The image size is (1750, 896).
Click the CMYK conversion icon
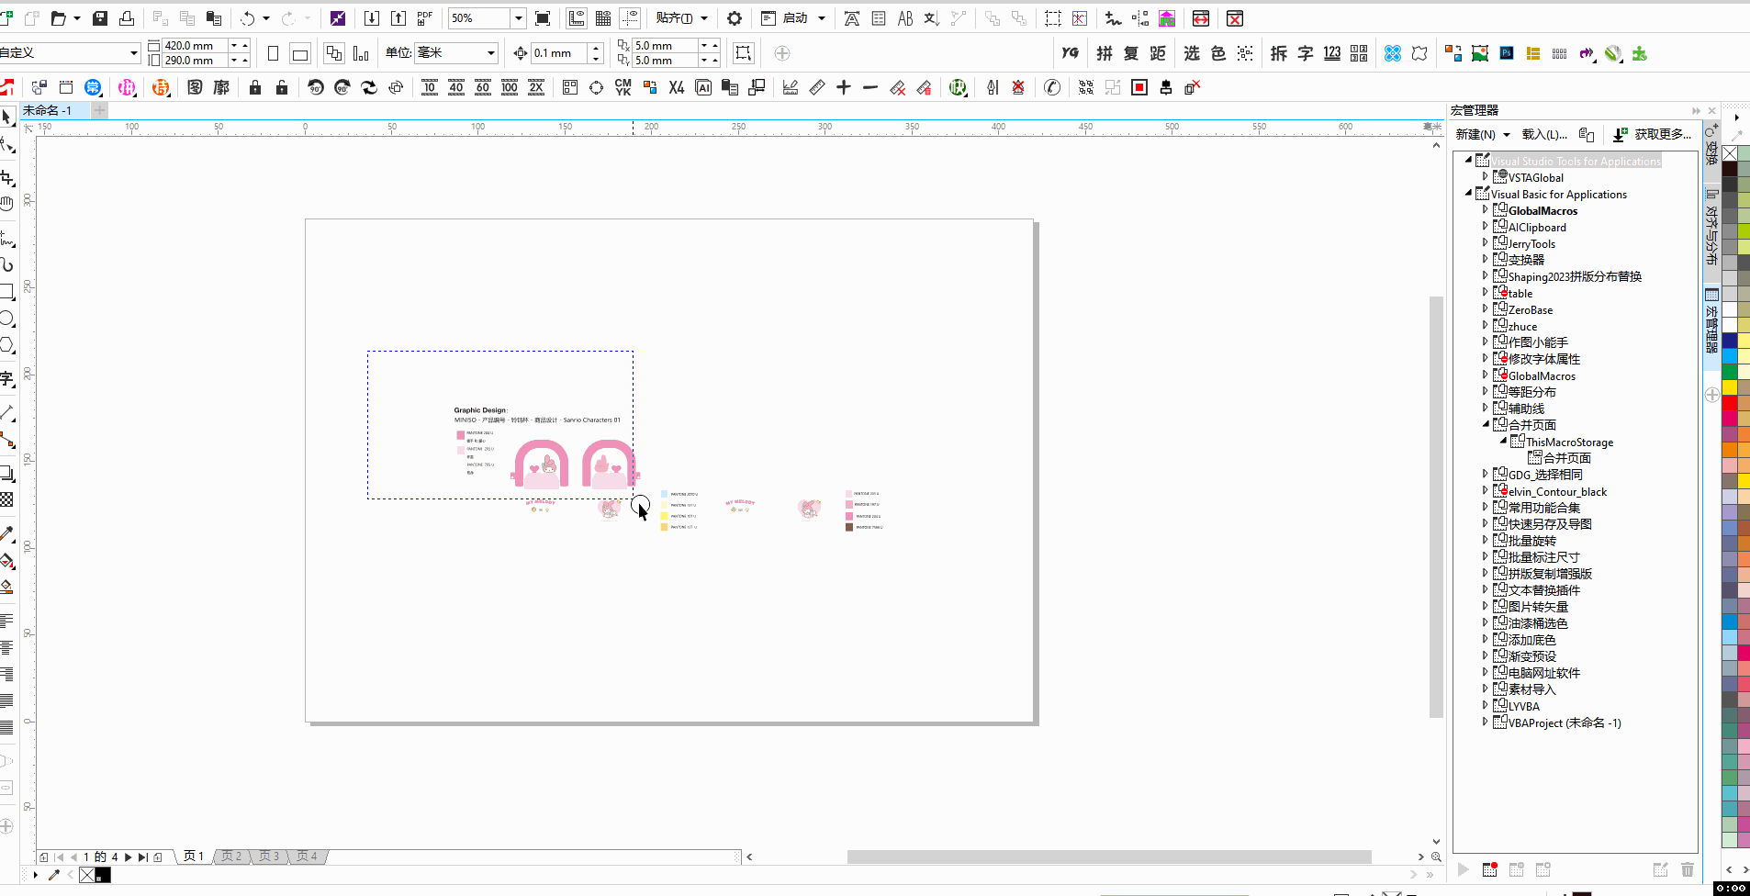coord(623,87)
